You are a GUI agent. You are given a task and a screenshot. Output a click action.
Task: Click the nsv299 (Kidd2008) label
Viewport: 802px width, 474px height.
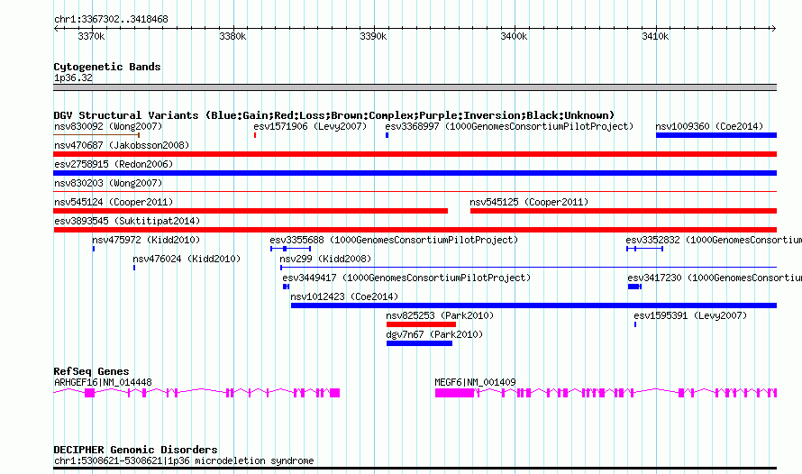coord(325,259)
